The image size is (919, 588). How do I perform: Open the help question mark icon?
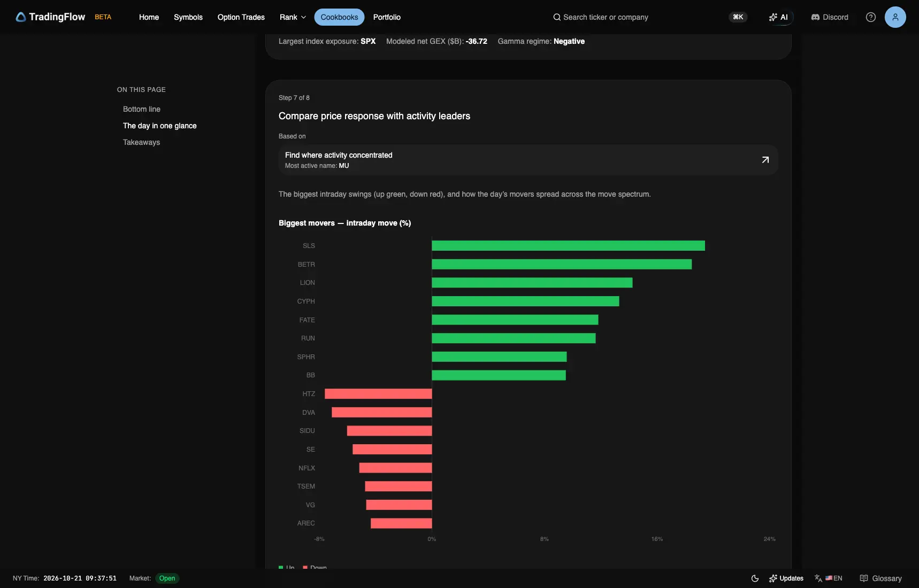[871, 17]
